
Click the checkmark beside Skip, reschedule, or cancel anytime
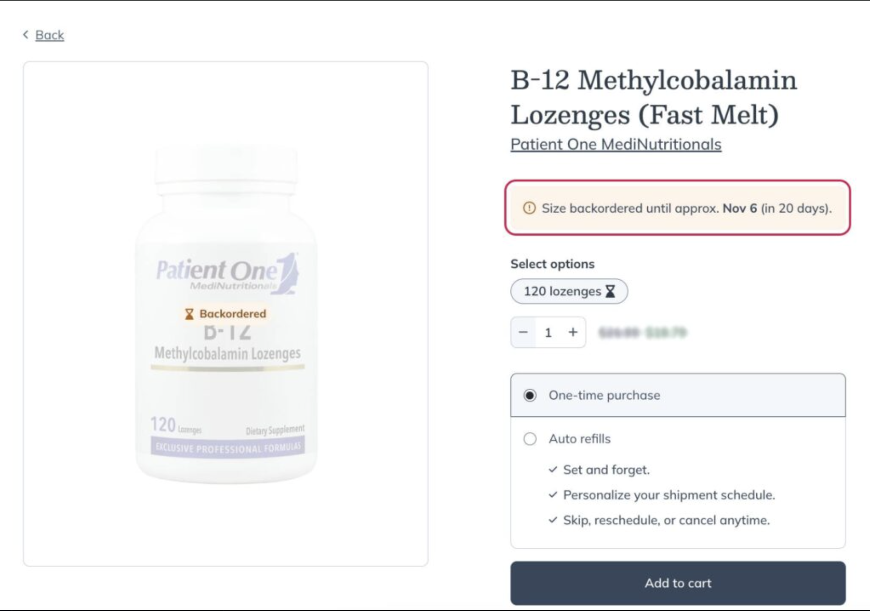(553, 521)
